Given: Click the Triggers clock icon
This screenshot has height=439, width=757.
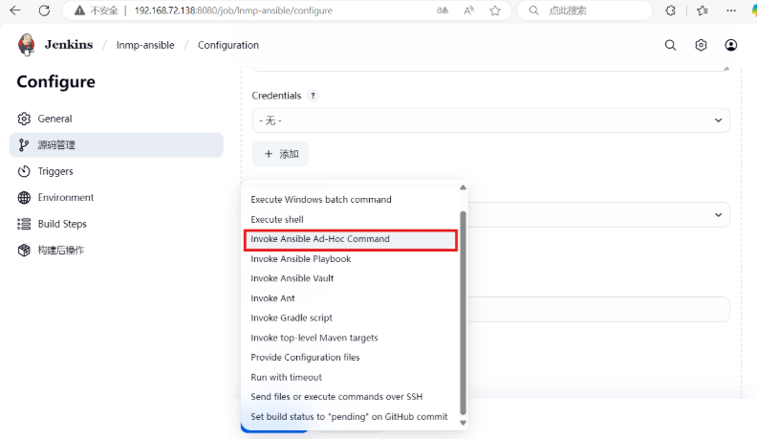Looking at the screenshot, I should [x=24, y=171].
